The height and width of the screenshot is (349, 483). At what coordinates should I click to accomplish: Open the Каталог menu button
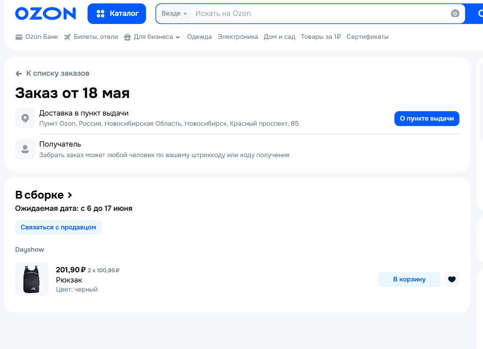[x=117, y=14]
